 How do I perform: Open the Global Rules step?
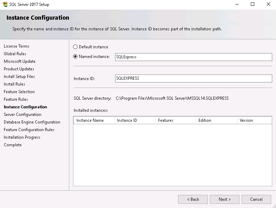15,54
